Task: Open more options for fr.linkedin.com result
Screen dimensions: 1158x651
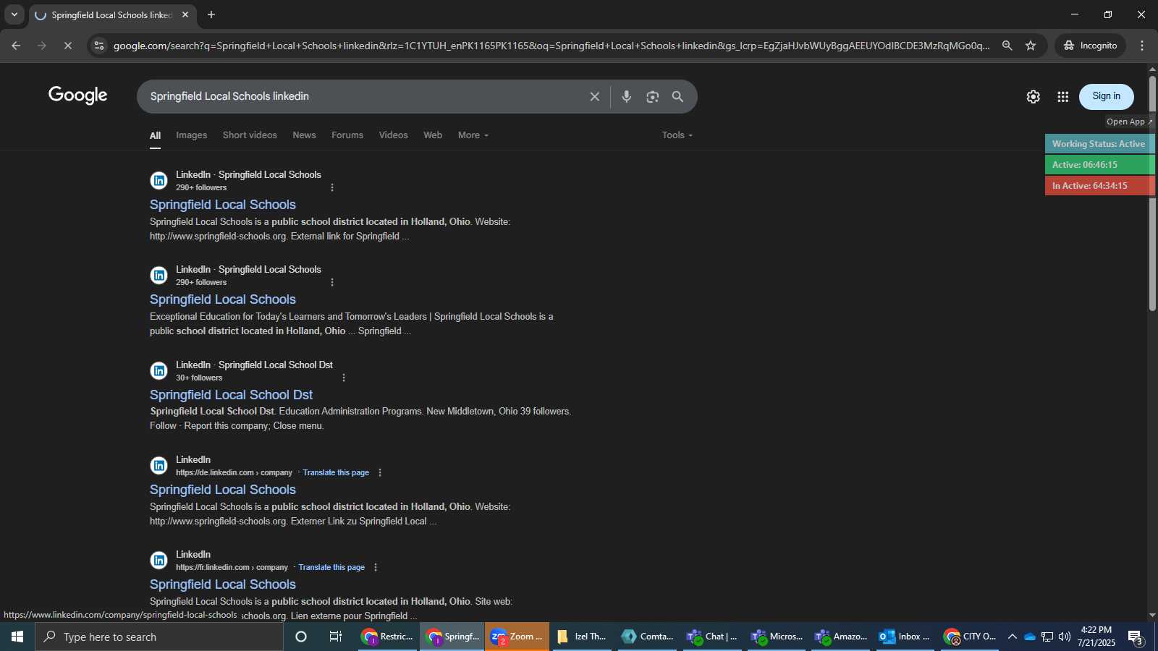Action: [376, 567]
